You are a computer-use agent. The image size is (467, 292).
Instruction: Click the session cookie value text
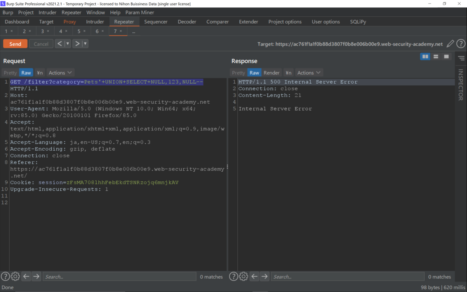pyautogui.click(x=123, y=182)
